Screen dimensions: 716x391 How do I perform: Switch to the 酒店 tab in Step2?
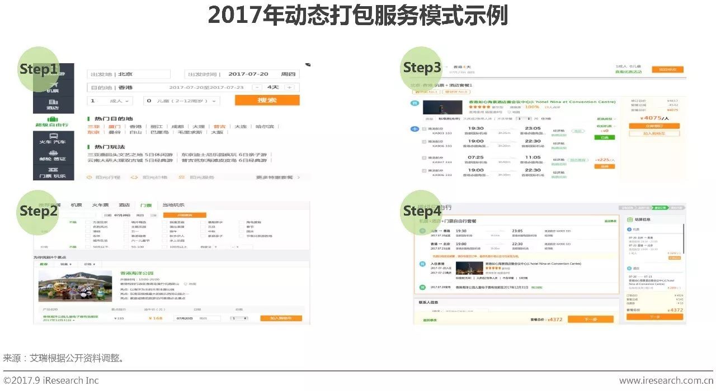tap(125, 205)
